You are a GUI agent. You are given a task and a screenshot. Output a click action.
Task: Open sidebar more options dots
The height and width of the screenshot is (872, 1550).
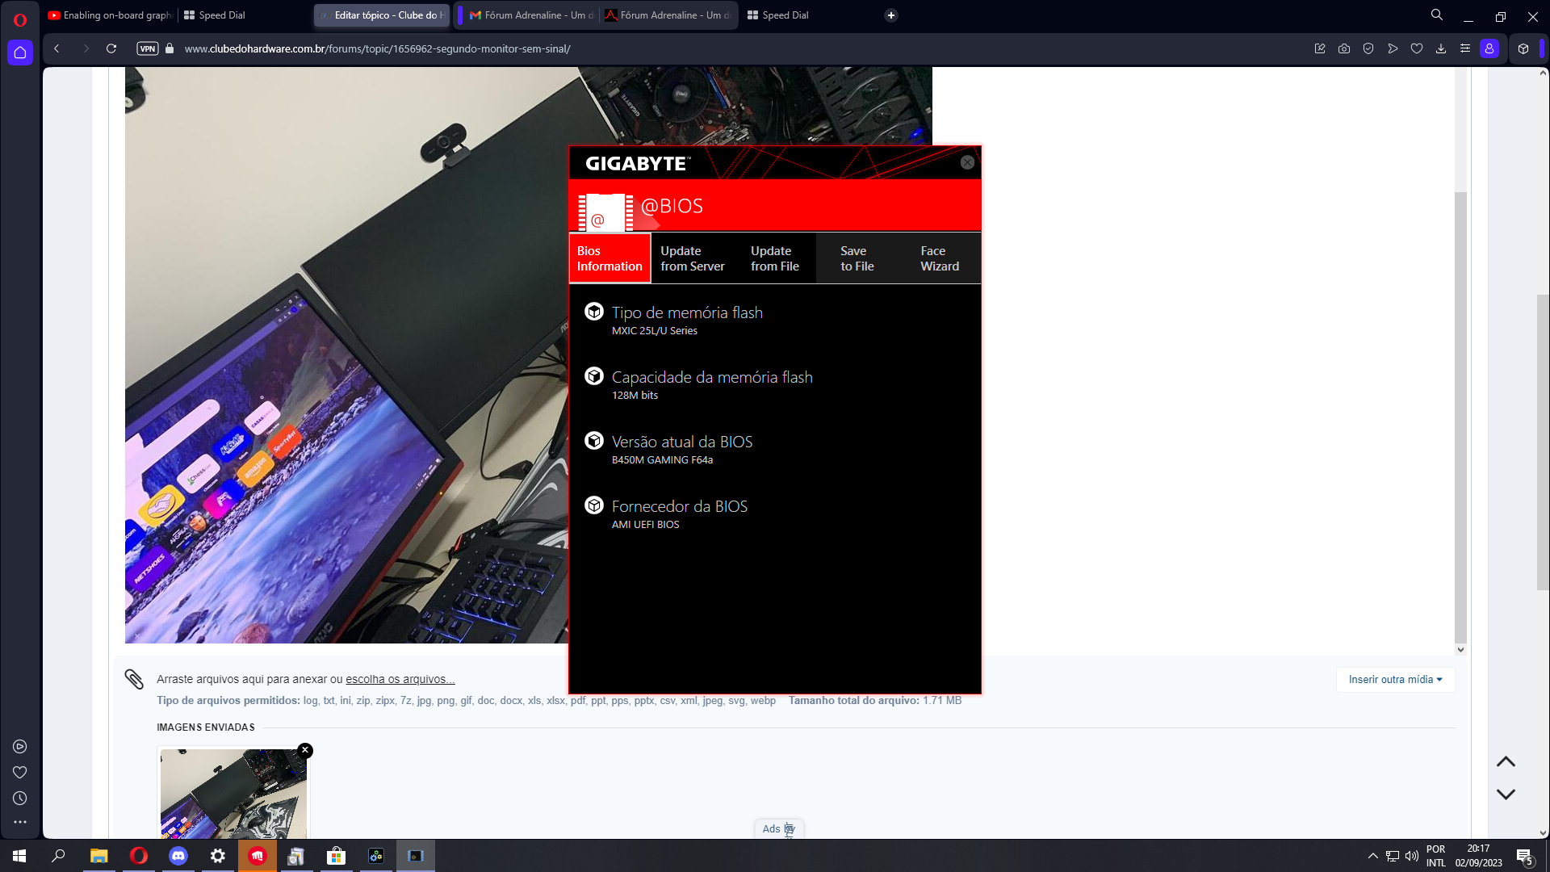click(20, 822)
